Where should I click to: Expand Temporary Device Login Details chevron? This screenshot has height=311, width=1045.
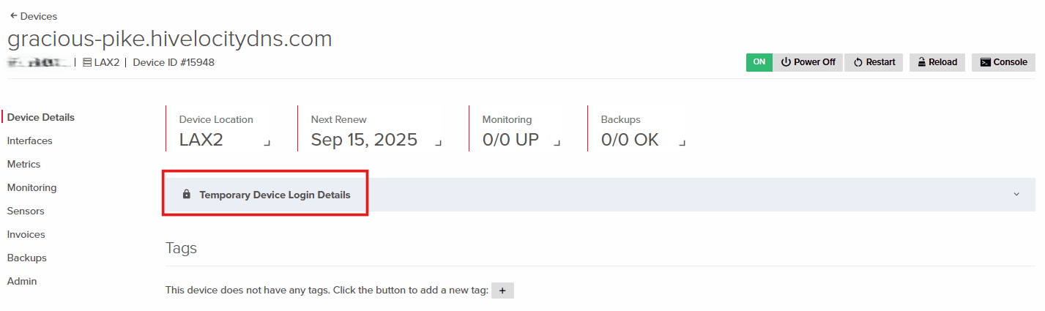(x=1016, y=195)
